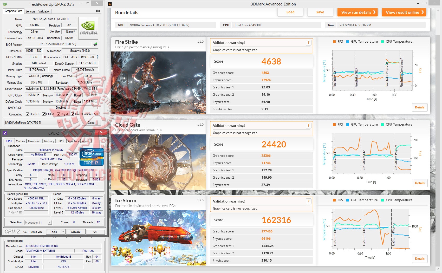The height and width of the screenshot is (273, 442).
Task: Click the RAMPAGE IV EXTREME model field
Action: click(49, 251)
